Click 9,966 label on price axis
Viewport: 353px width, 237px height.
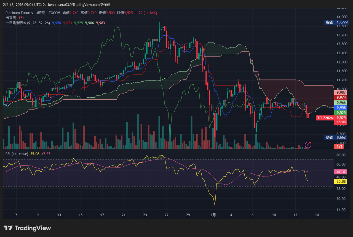point(341,103)
